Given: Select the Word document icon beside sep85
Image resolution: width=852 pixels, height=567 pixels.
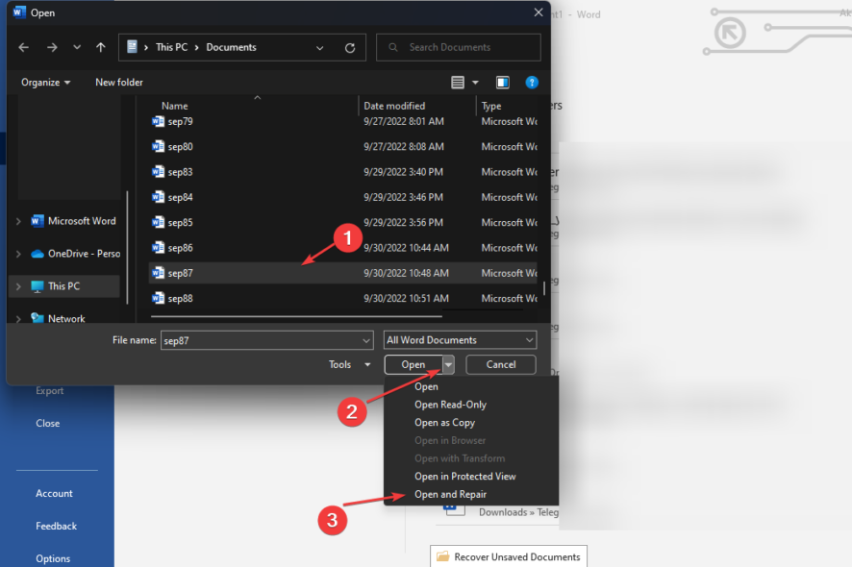Looking at the screenshot, I should [x=159, y=222].
